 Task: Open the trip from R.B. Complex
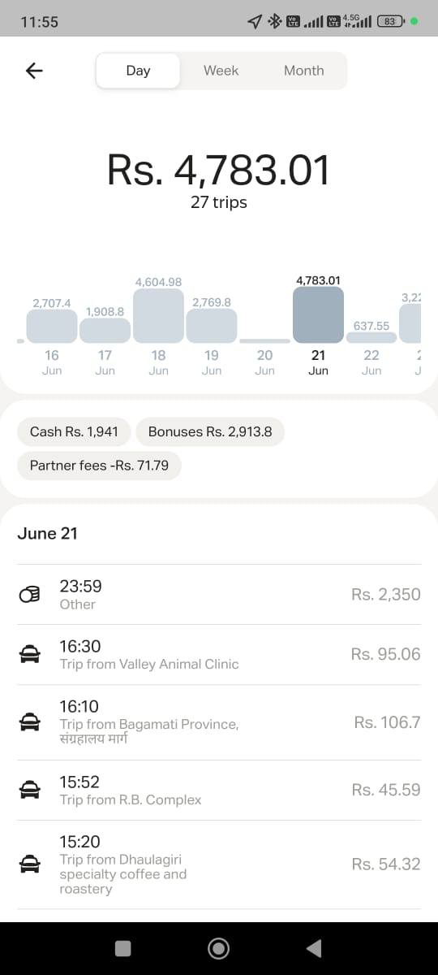219,790
